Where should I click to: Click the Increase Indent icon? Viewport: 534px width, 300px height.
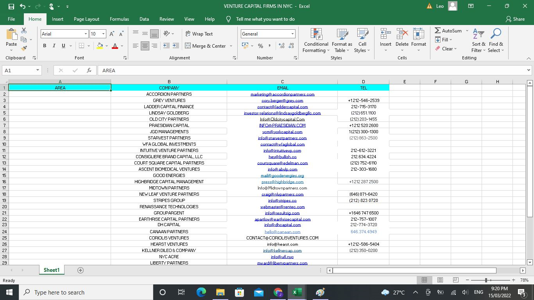coord(176,46)
